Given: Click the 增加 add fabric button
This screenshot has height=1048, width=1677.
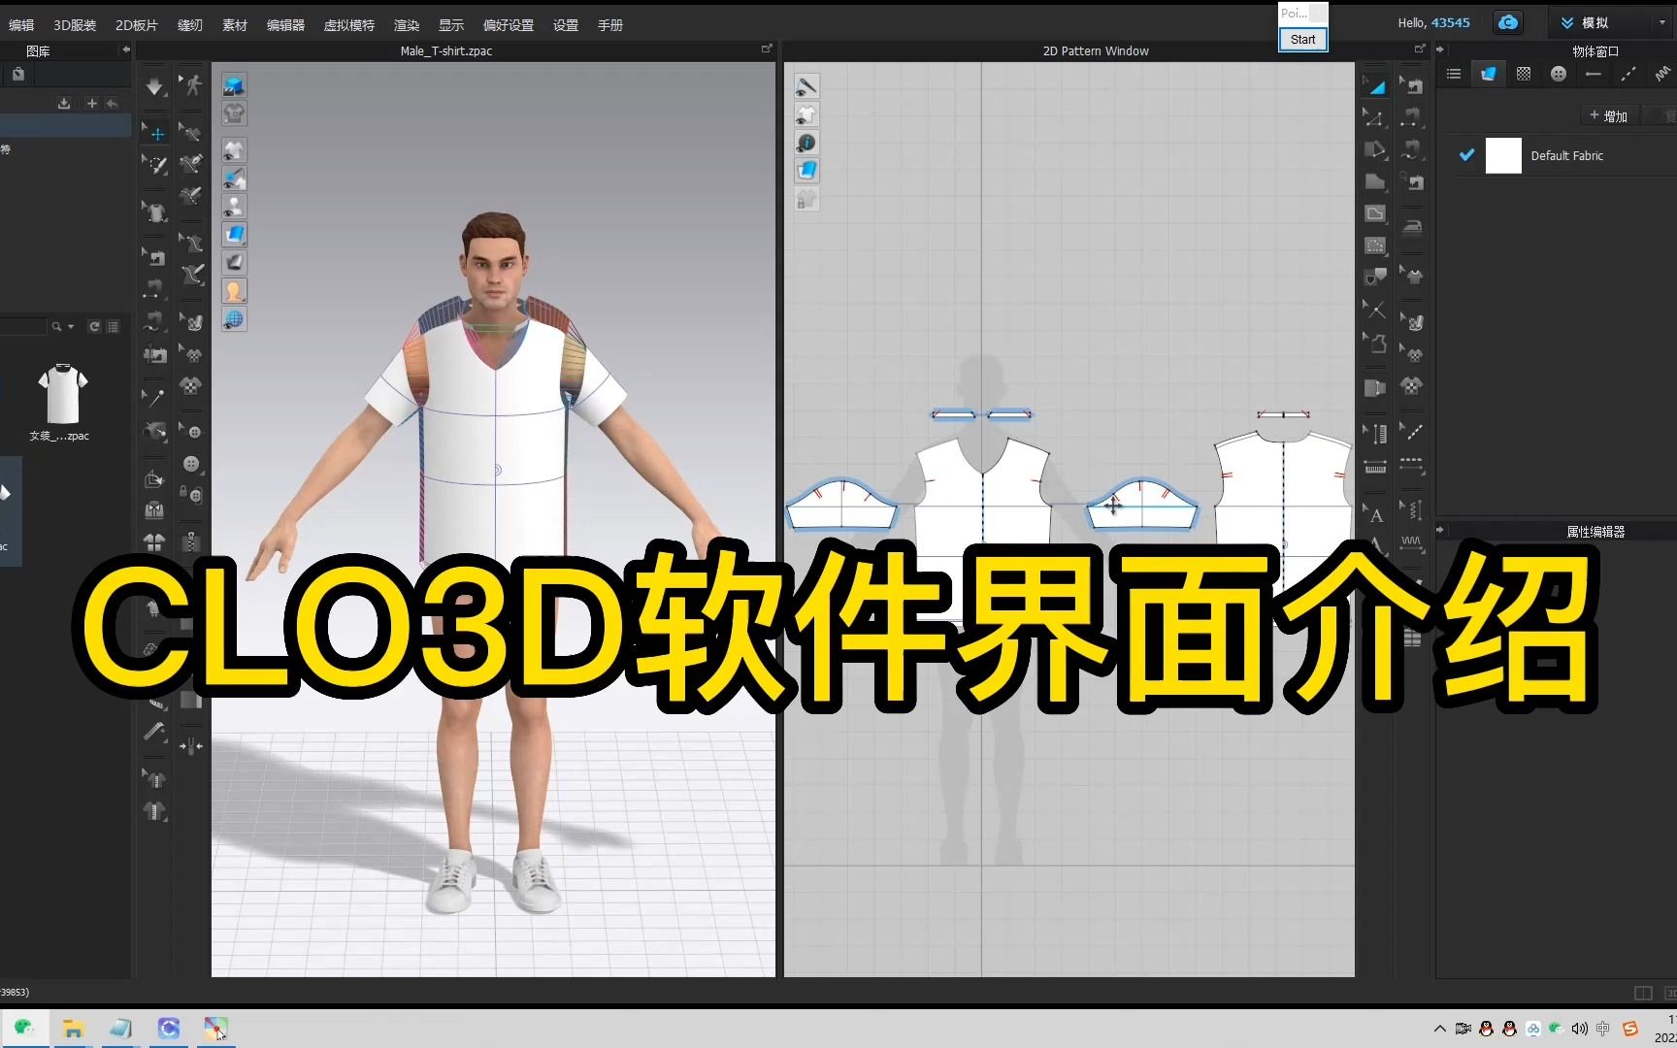Looking at the screenshot, I should tap(1608, 115).
